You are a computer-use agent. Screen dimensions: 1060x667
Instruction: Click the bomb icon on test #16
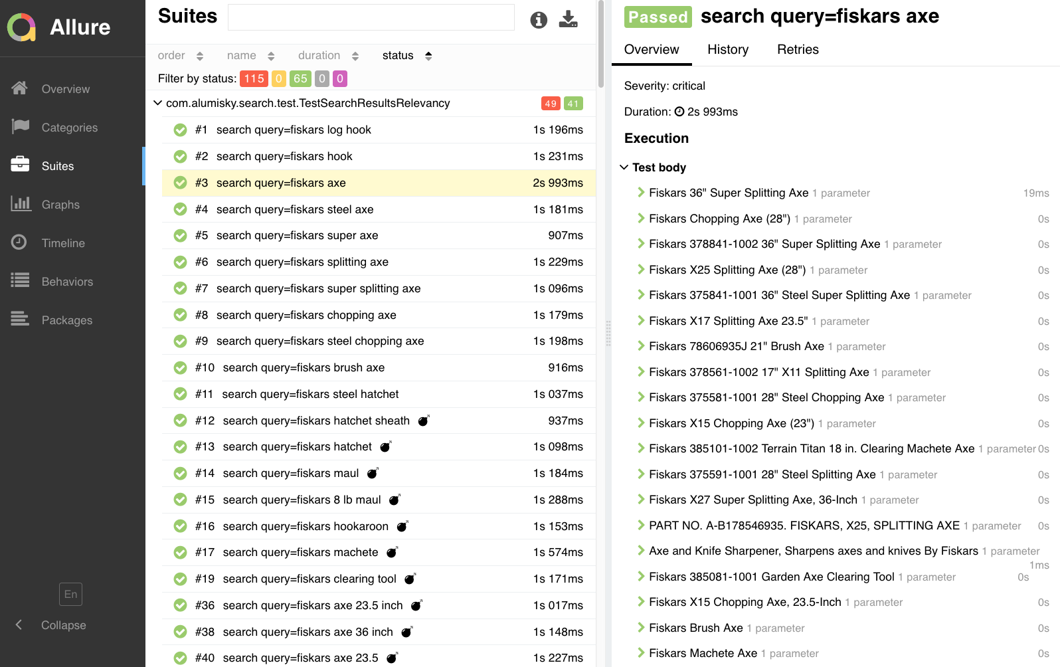[402, 526]
